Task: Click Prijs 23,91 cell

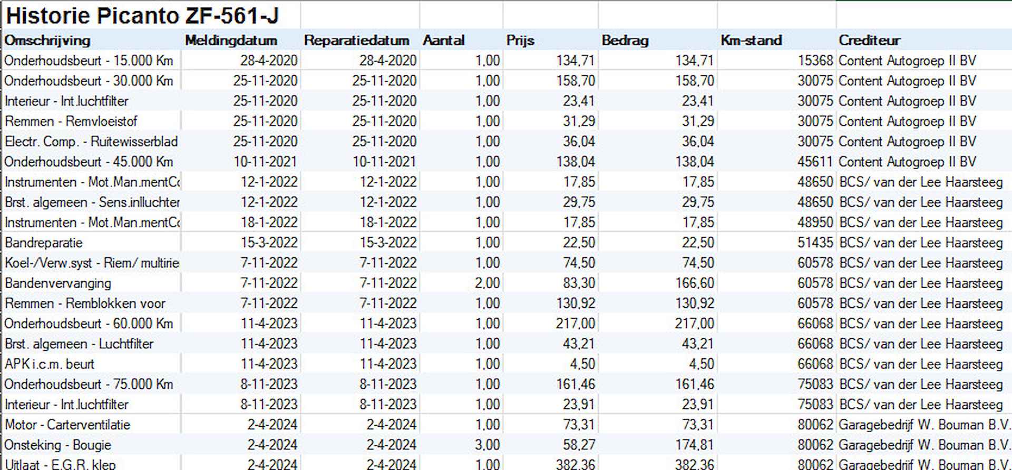Action: point(551,405)
